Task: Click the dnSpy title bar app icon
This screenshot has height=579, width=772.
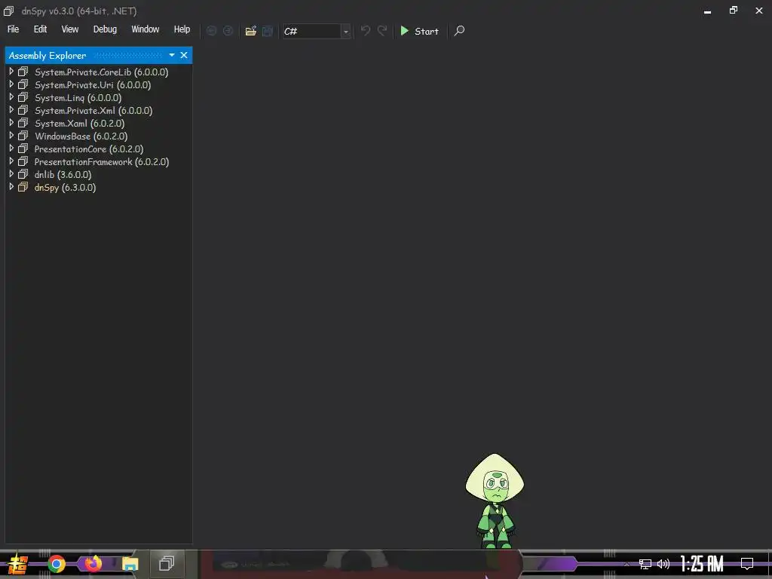Action: [x=9, y=11]
